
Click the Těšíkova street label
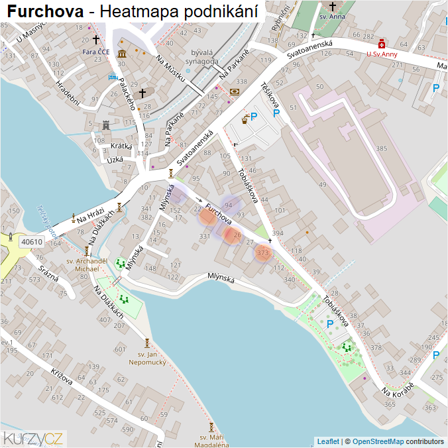coord(270,94)
